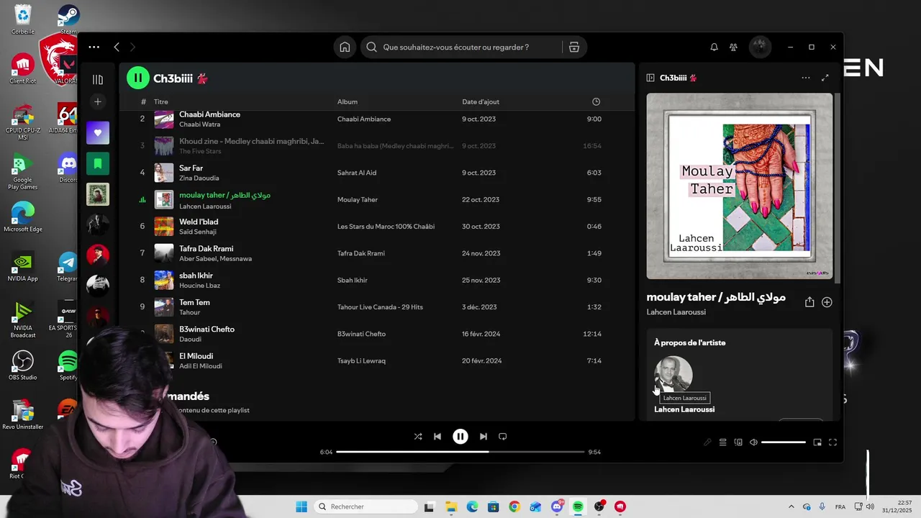Open Corbeille recycle bin on desktop
The image size is (921, 518).
[22, 19]
